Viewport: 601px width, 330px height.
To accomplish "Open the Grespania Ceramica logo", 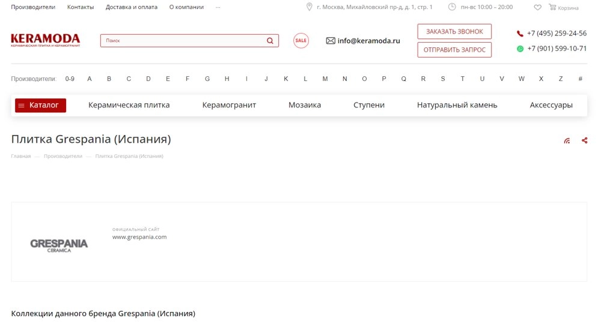I will tap(59, 245).
